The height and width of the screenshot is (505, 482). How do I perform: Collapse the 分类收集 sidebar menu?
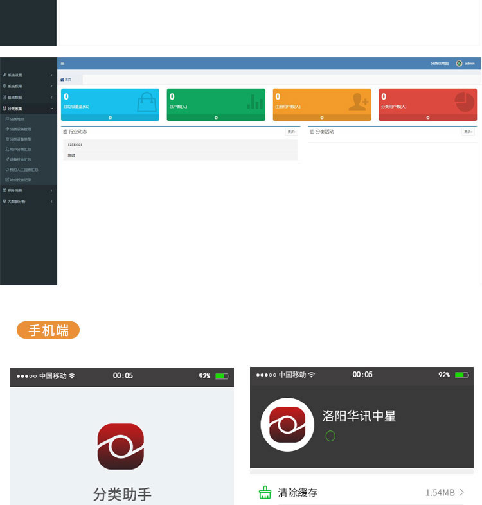(x=26, y=109)
